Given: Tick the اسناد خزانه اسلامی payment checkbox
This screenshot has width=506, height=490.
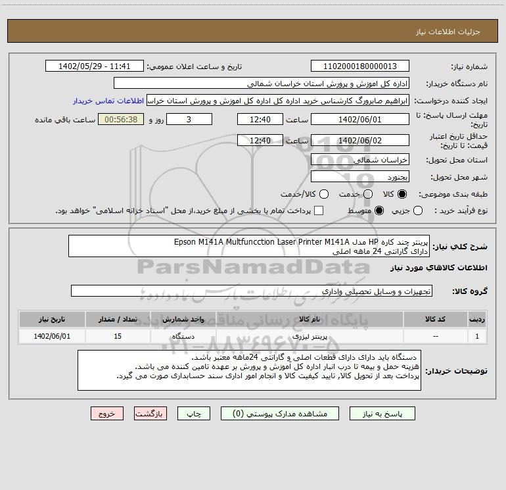Looking at the screenshot, I should tap(319, 210).
